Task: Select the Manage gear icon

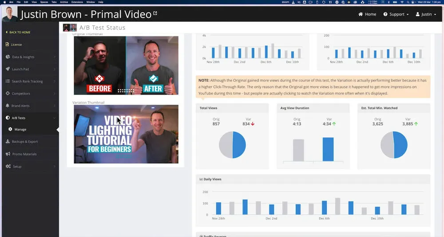Action: coord(10,129)
